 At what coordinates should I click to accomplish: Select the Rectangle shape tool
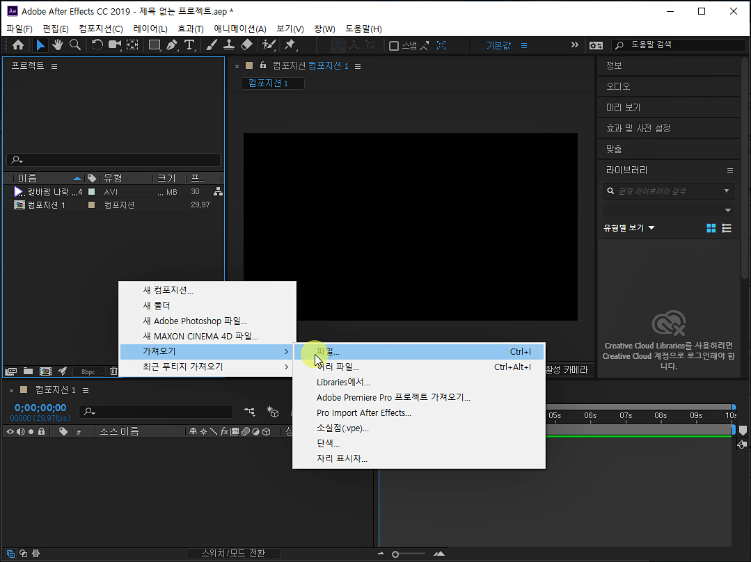coord(155,45)
